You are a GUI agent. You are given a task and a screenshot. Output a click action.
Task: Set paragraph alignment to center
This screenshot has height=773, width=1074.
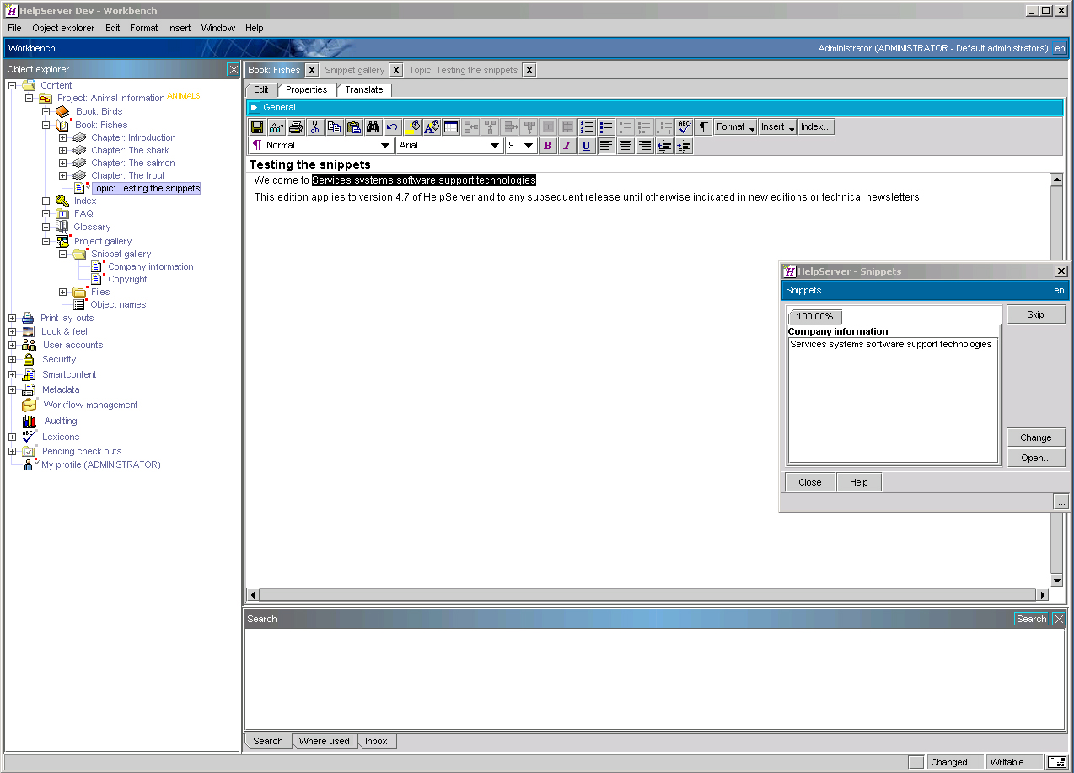[626, 146]
